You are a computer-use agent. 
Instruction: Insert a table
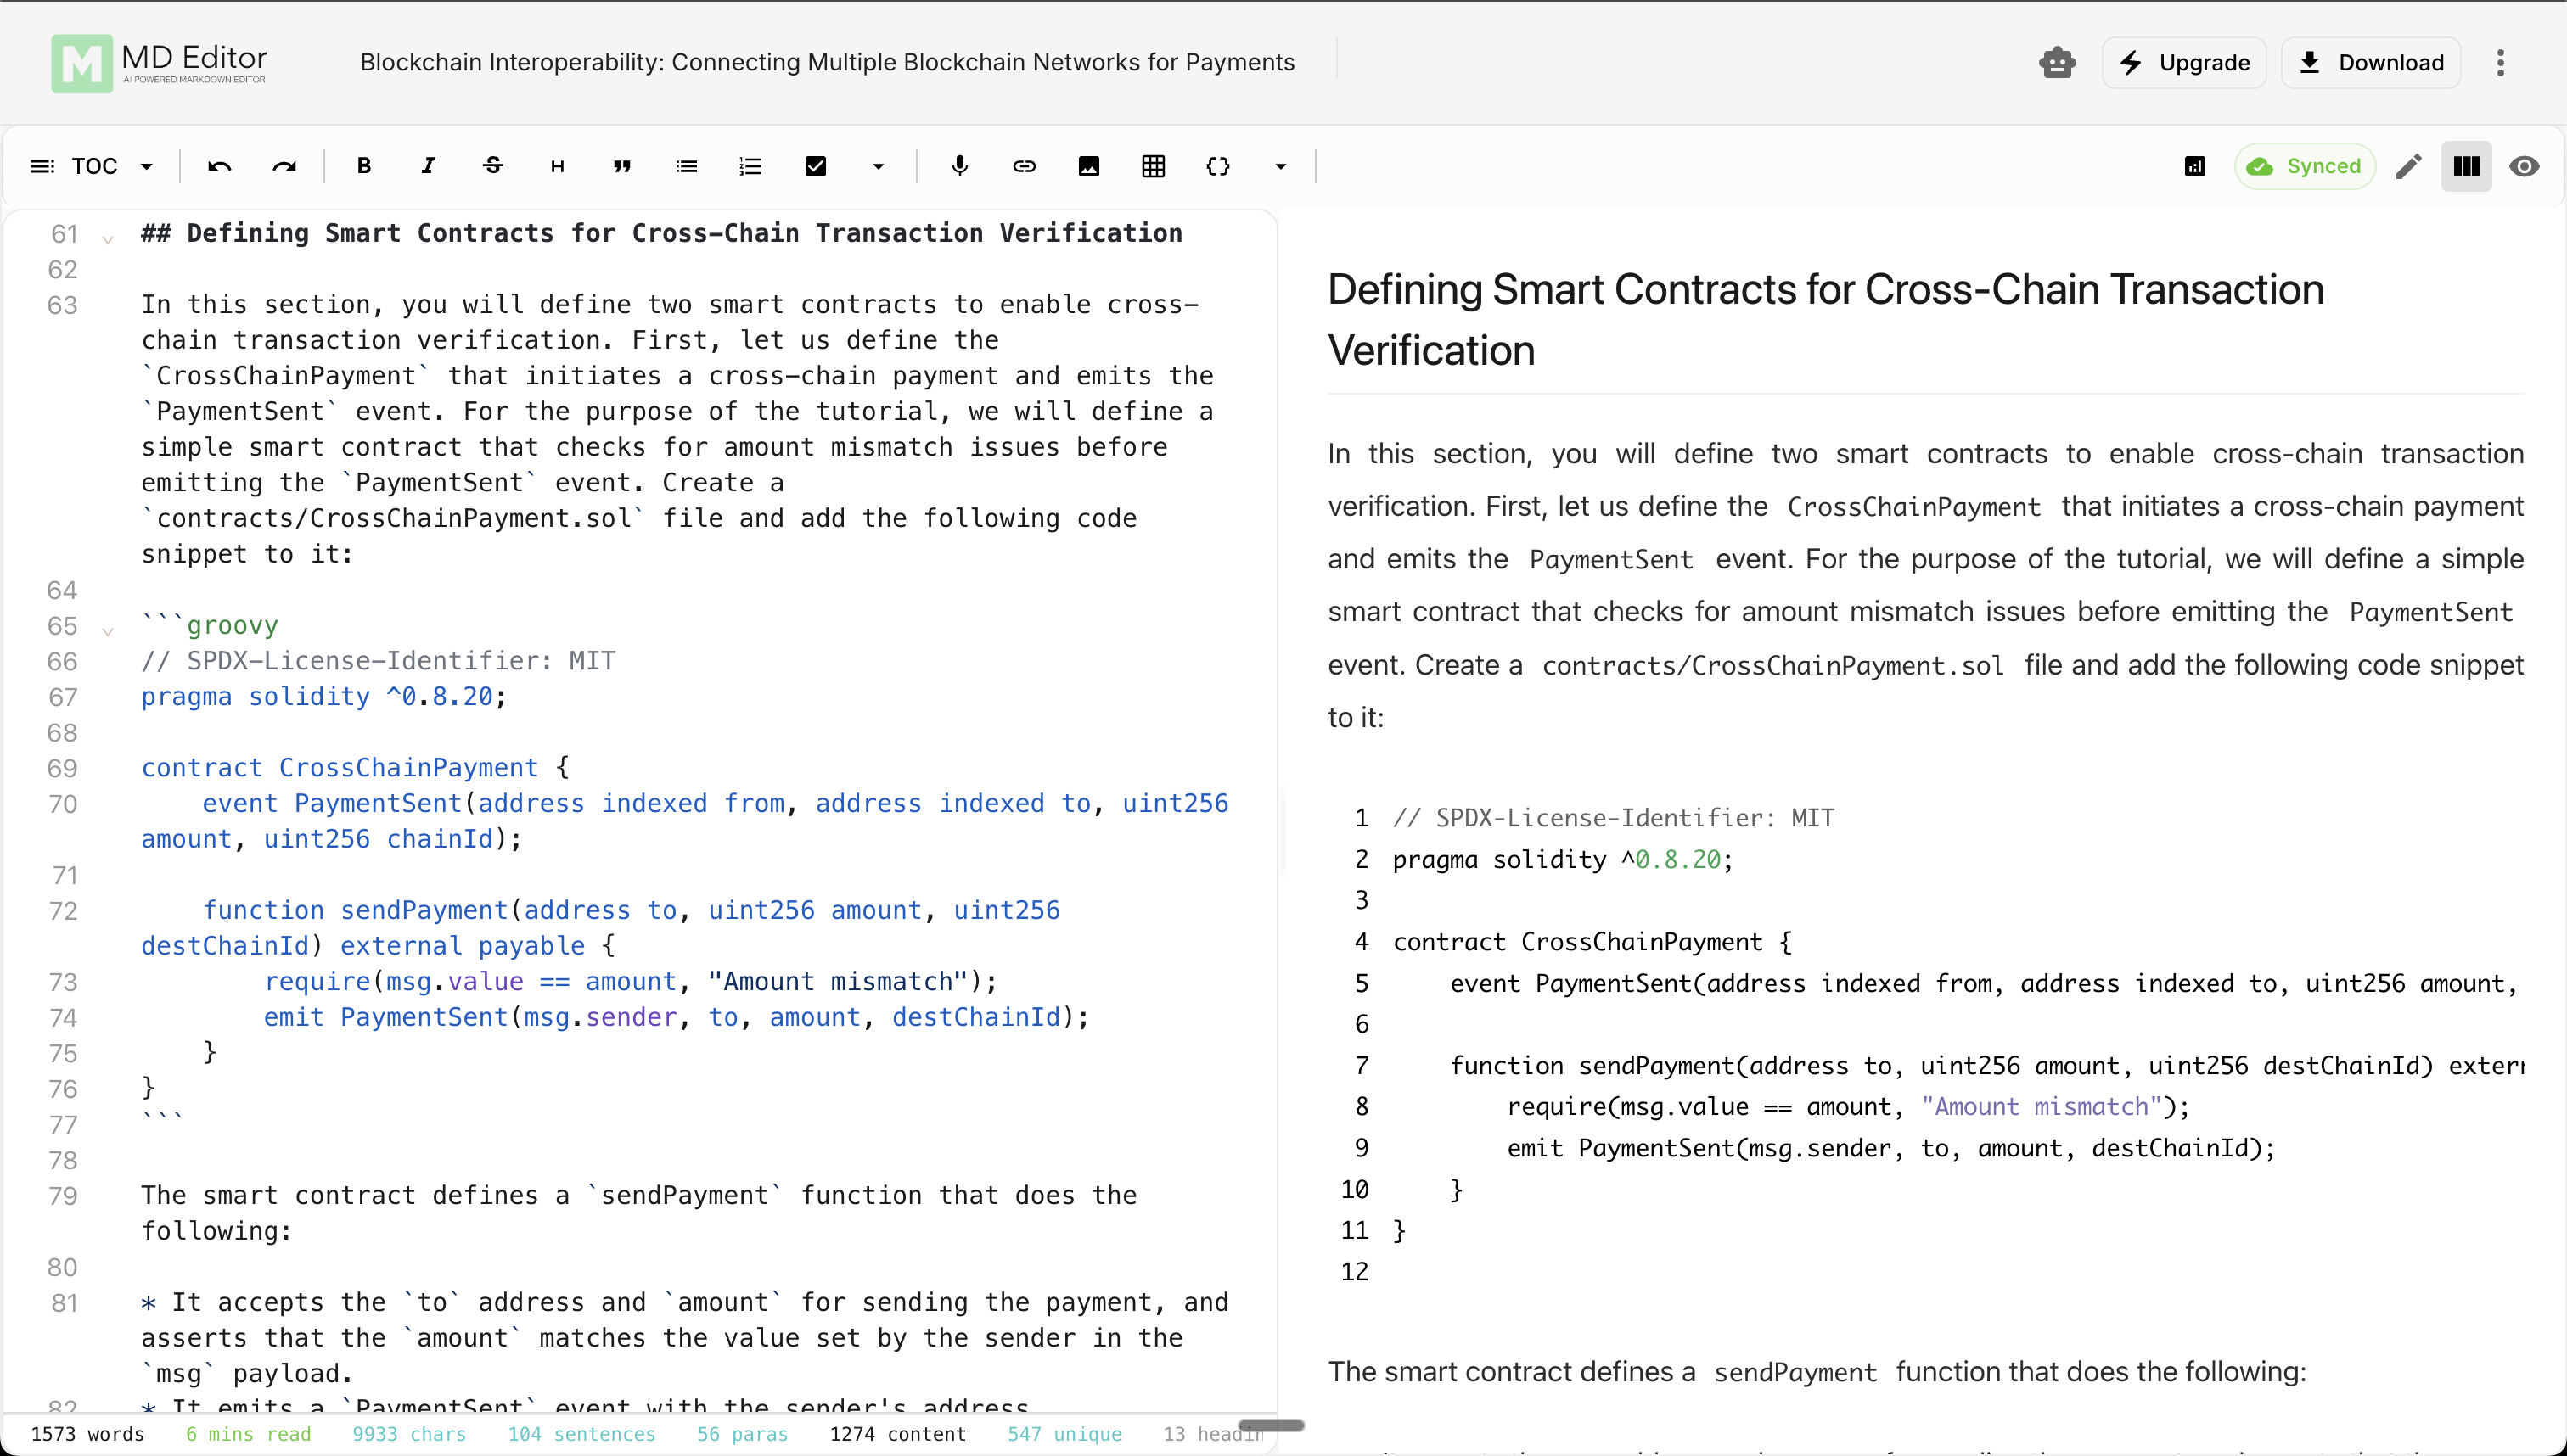point(1153,166)
